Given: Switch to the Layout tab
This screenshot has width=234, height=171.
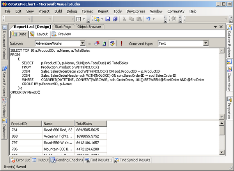Looking at the screenshot, I should click(x=39, y=34).
